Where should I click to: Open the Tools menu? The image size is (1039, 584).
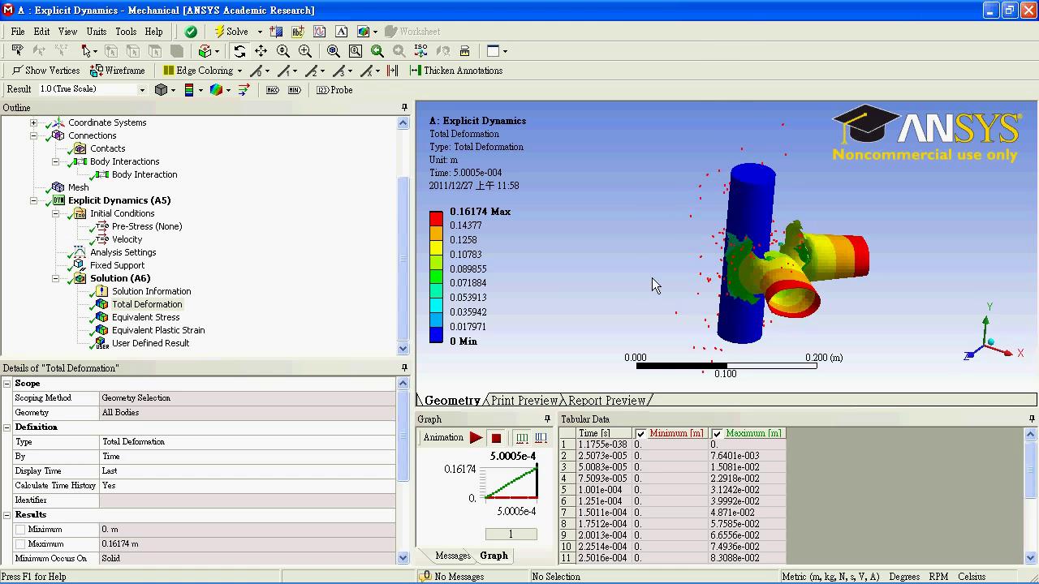pyautogui.click(x=126, y=32)
